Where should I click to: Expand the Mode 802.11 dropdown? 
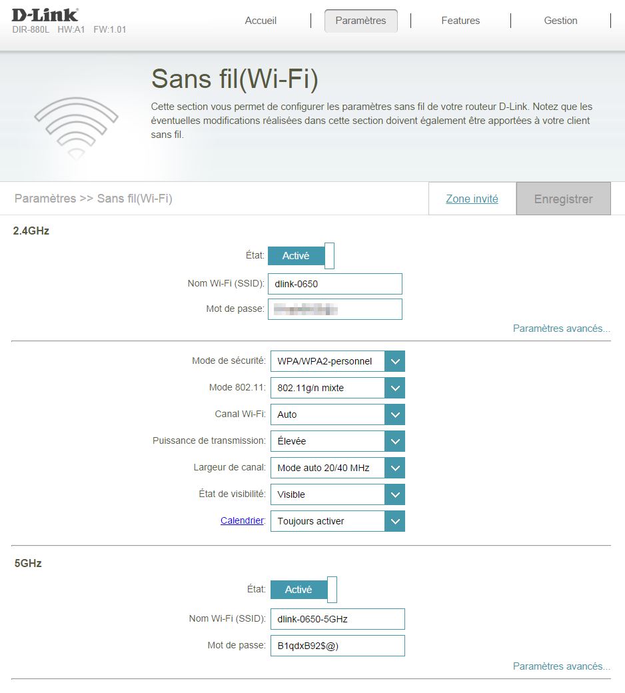pyautogui.click(x=337, y=388)
